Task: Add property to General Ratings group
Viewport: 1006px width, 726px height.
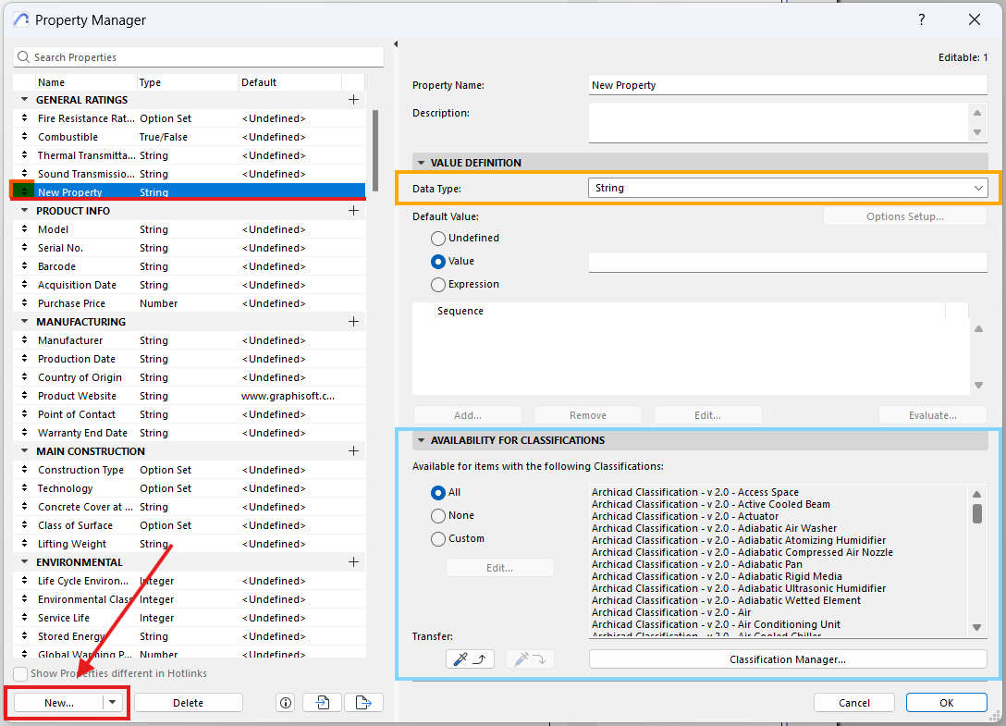Action: [x=353, y=100]
